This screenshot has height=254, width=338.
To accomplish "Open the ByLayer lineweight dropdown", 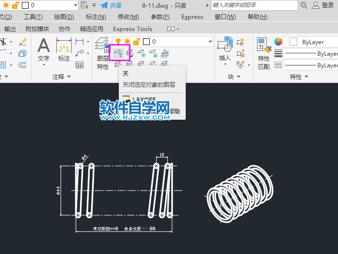I will point(310,54).
